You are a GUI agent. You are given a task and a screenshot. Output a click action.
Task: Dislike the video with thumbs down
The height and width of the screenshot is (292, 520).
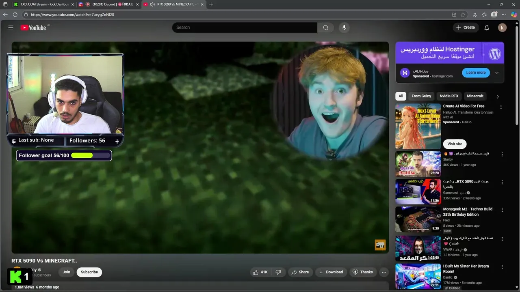click(278, 272)
